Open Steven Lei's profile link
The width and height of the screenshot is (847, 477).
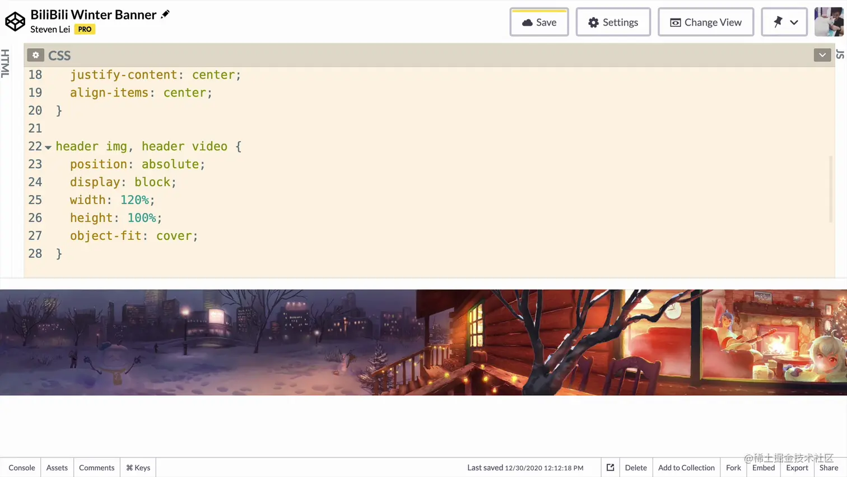pos(50,29)
